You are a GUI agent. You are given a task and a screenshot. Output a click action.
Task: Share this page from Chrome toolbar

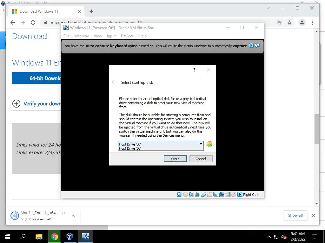279,22
